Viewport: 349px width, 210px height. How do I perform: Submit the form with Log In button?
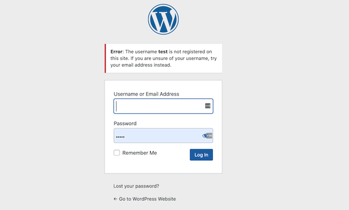(201, 154)
